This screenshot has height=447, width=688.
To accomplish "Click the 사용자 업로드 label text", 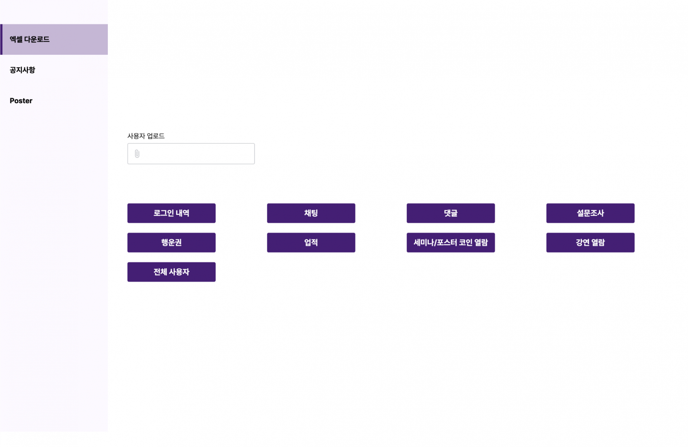I will point(146,136).
